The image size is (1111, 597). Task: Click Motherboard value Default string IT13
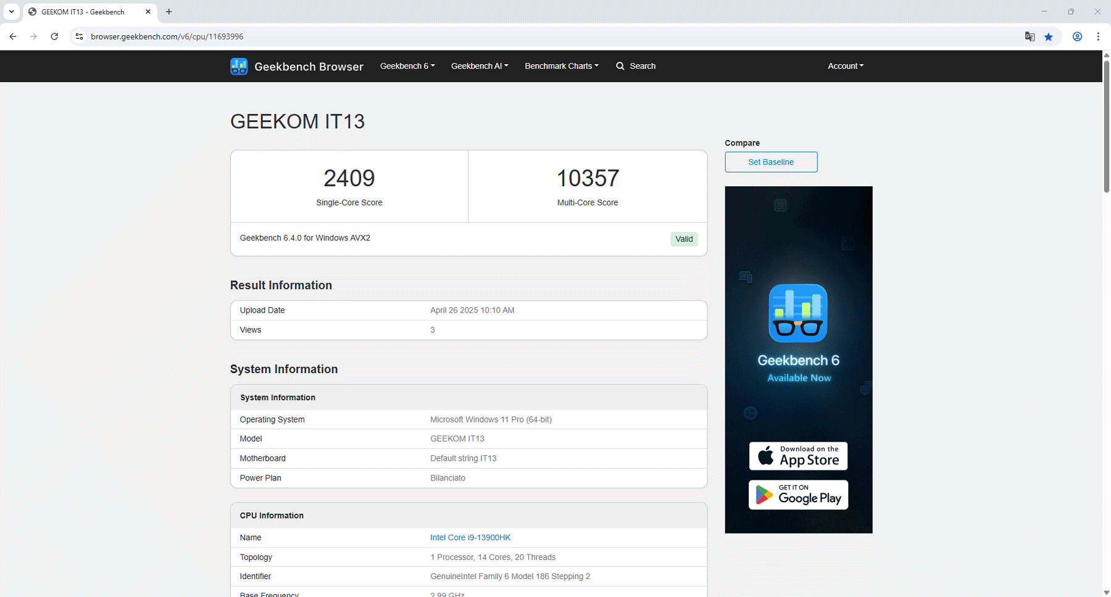pyautogui.click(x=464, y=458)
